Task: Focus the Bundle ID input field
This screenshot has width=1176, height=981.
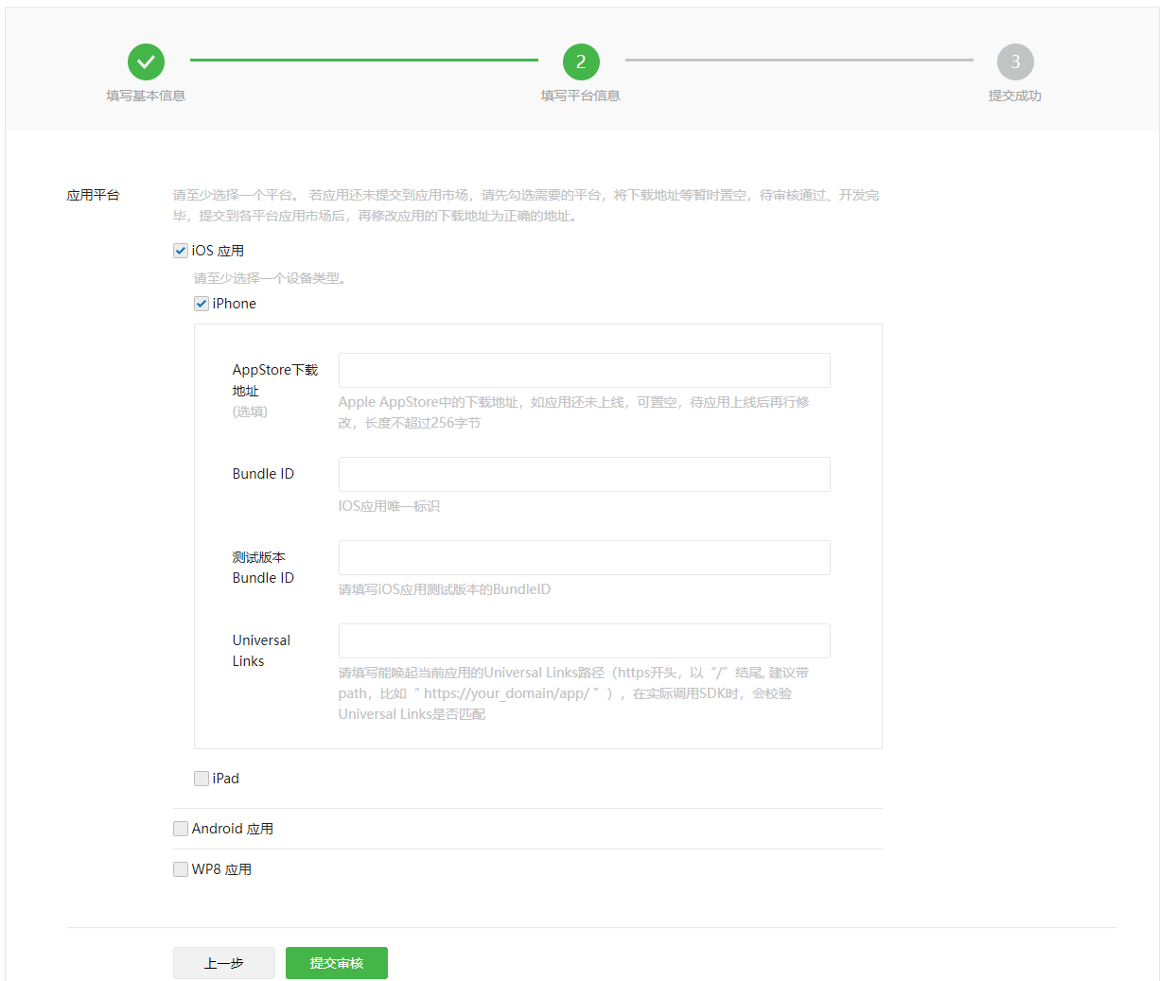Action: [x=585, y=475]
